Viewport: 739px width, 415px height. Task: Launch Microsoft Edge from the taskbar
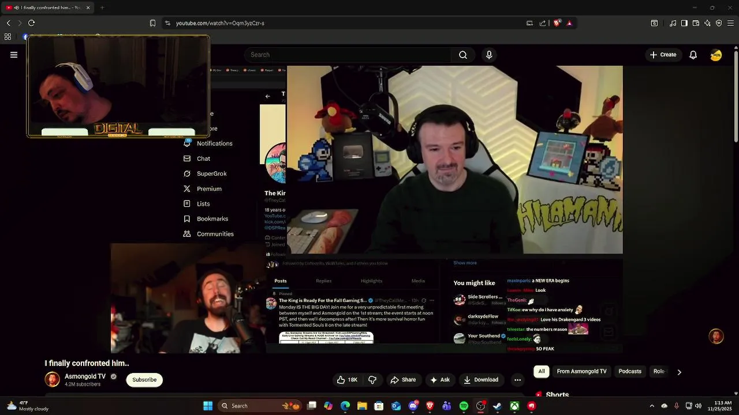coord(345,406)
